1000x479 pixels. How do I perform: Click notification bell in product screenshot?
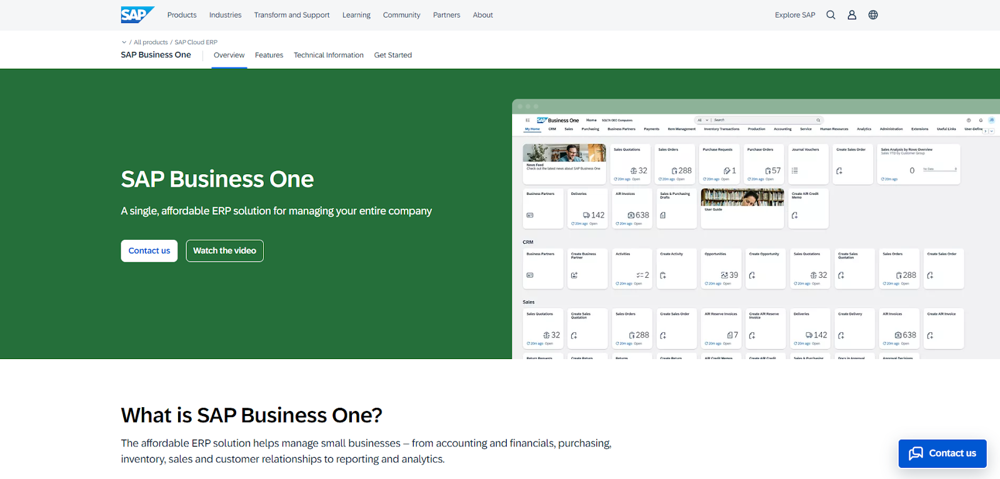pos(981,120)
